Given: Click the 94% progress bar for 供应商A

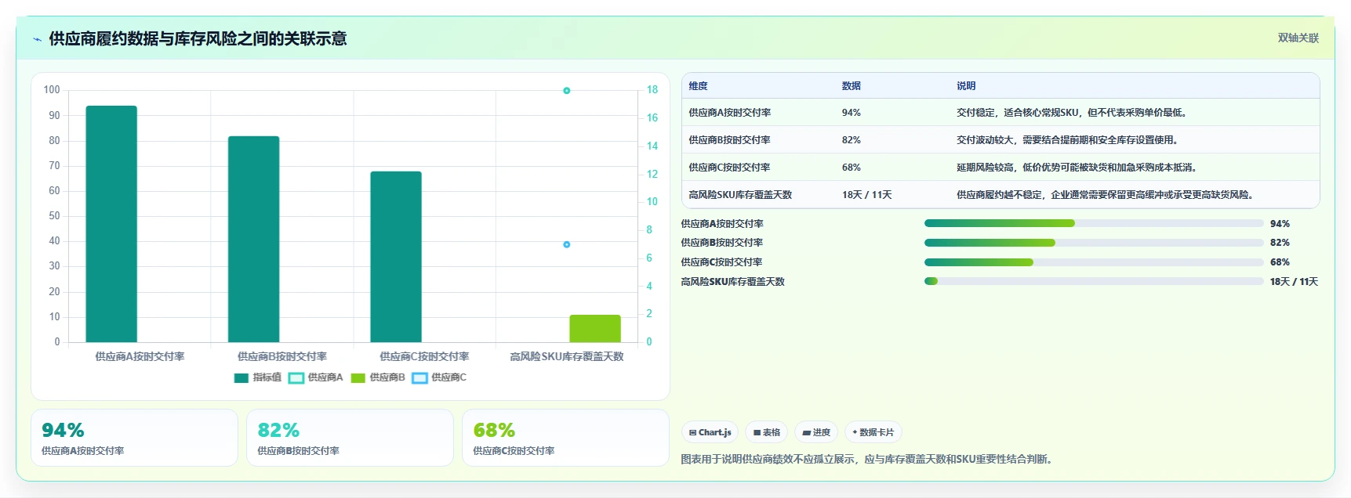Looking at the screenshot, I should pos(1094,224).
